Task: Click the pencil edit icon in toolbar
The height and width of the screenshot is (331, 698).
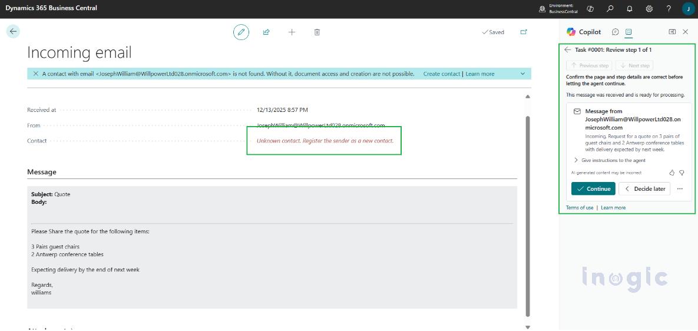Action: 240,32
